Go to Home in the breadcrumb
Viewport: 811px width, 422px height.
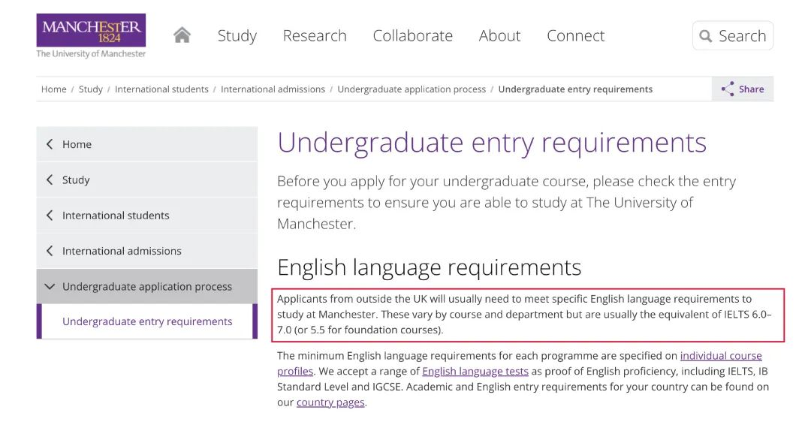54,89
